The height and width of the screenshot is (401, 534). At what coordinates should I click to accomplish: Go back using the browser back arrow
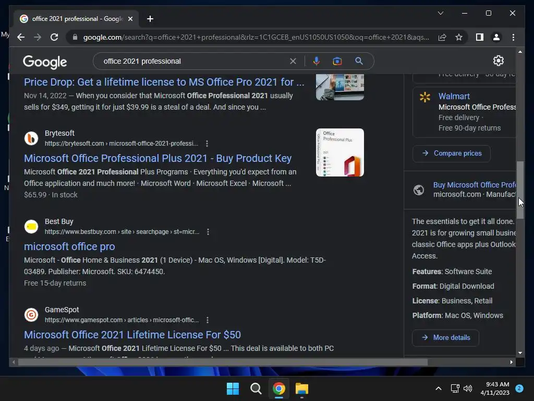pos(21,37)
